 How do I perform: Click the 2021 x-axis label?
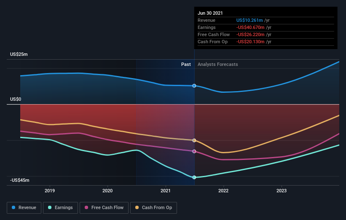click(166, 191)
